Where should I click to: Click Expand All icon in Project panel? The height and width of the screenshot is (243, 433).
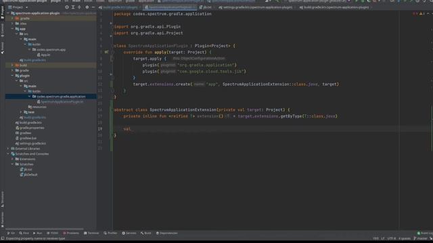pos(73,7)
